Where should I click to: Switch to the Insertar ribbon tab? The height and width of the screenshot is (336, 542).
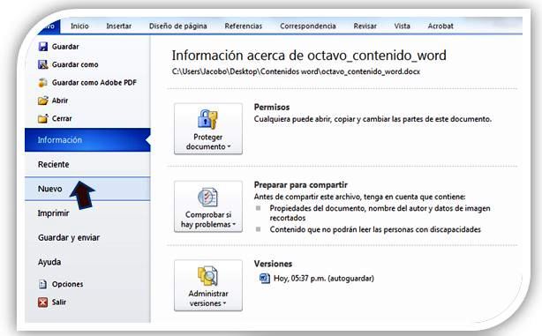coord(118,26)
